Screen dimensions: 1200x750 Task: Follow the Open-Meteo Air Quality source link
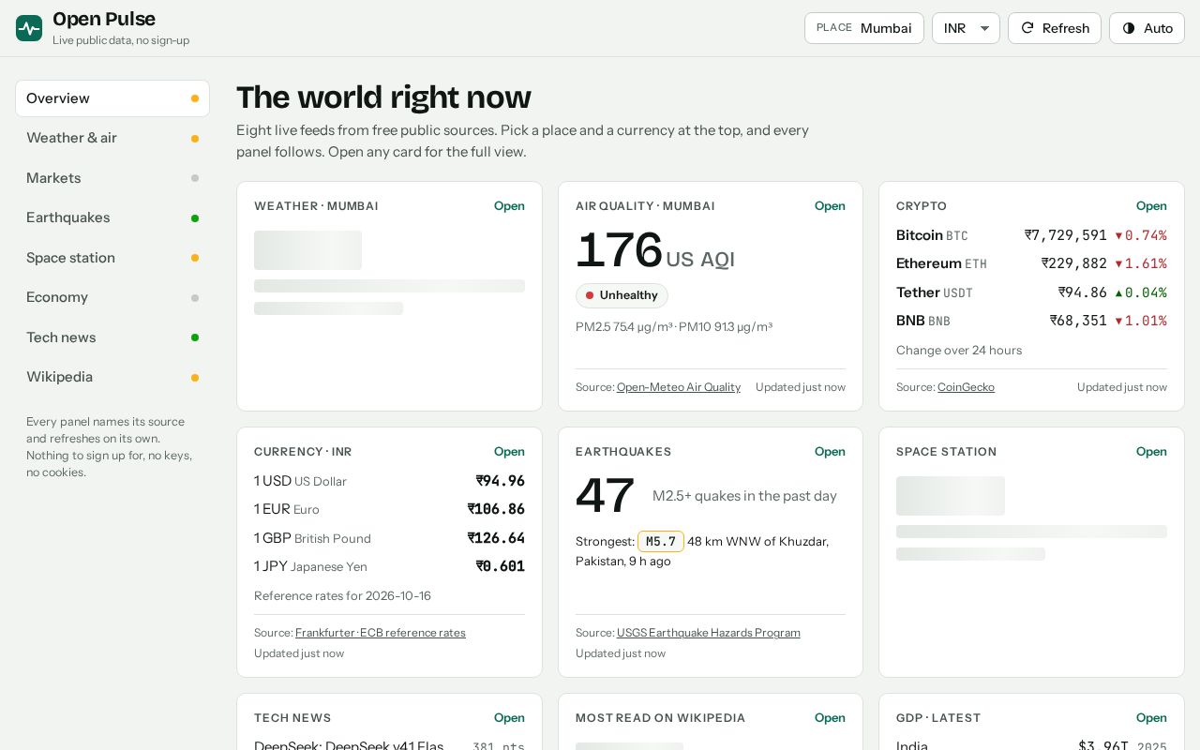679,387
